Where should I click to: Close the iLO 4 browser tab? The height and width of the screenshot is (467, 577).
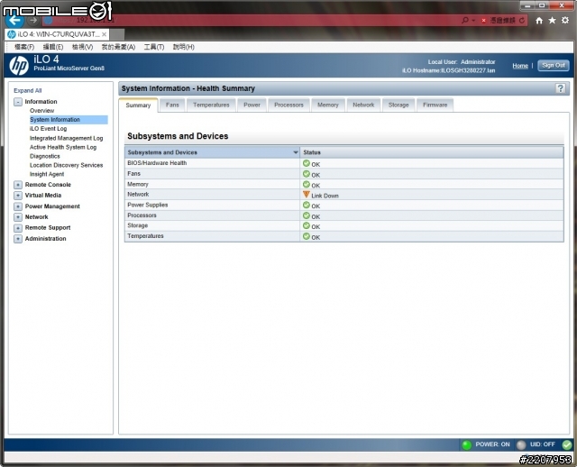point(105,34)
